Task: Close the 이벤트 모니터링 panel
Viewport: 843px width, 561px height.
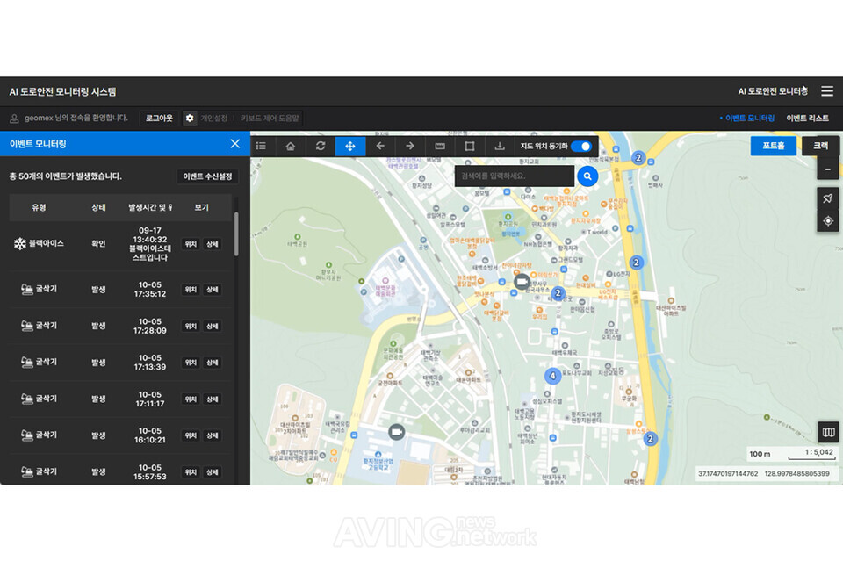Action: click(x=234, y=144)
